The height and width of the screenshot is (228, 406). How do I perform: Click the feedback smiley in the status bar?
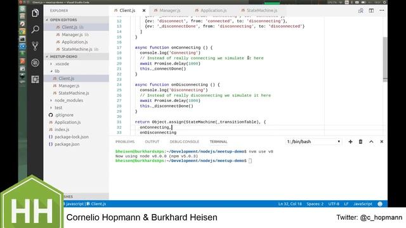(x=380, y=204)
